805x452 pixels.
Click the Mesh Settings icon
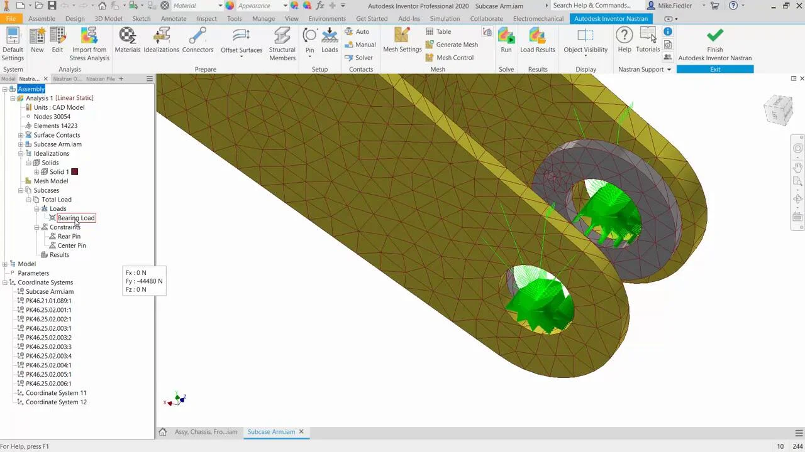coord(402,40)
